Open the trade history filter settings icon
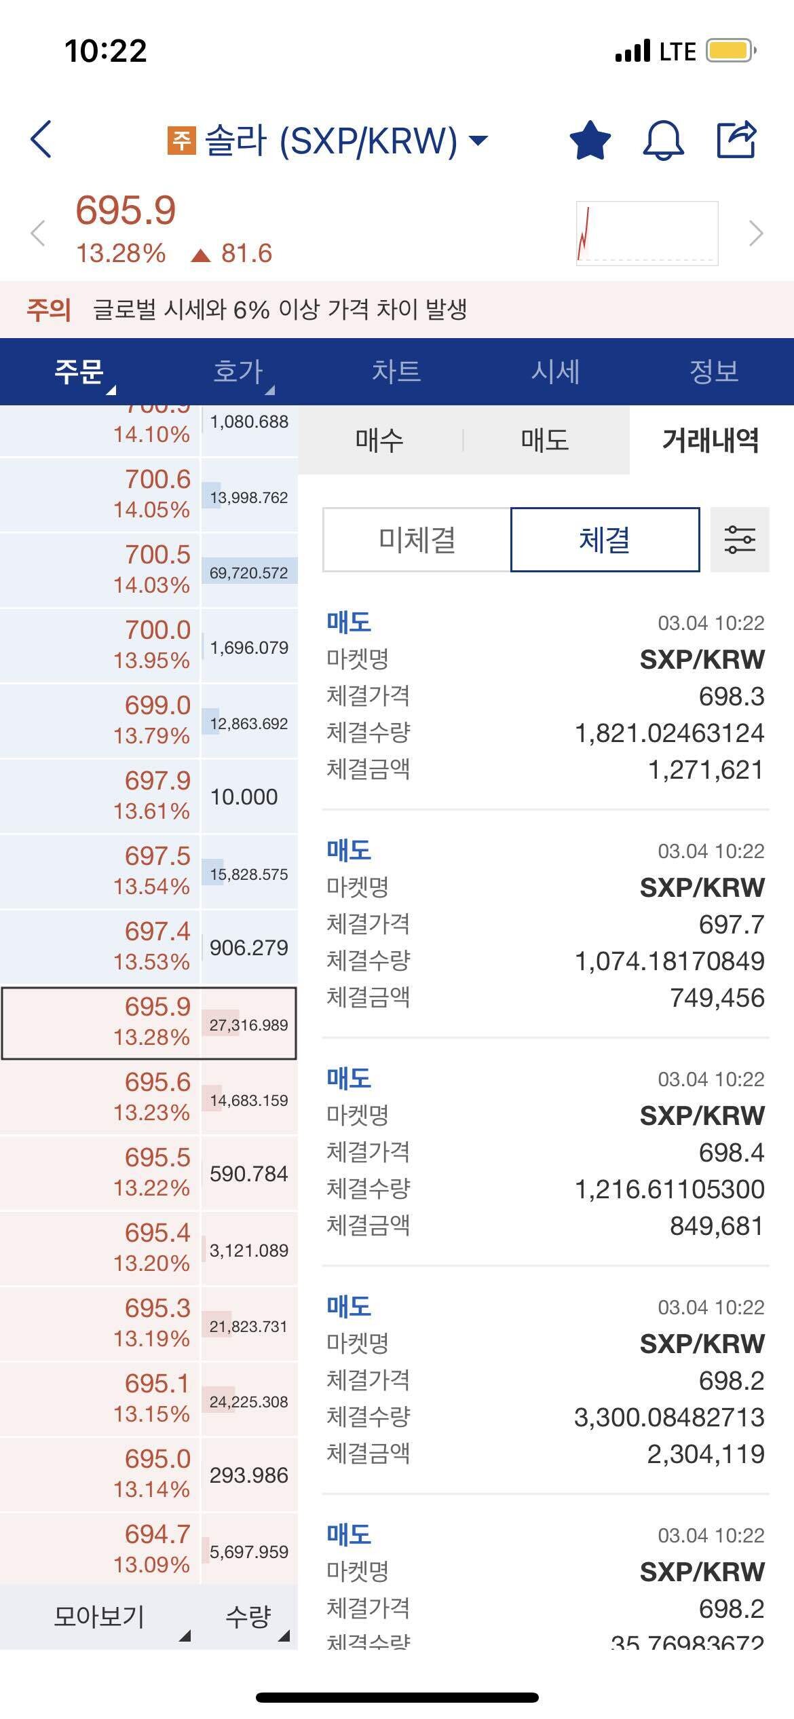 (740, 540)
